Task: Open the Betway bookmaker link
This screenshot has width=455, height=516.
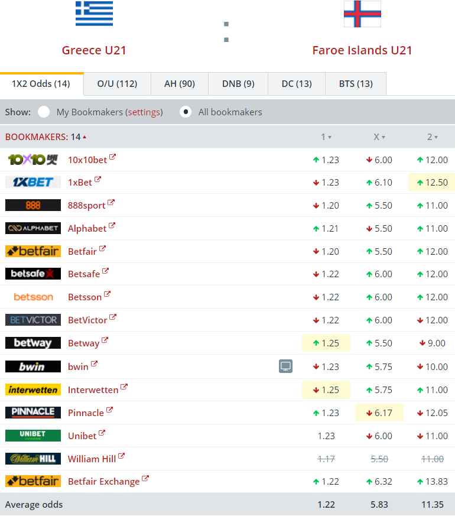Action: click(83, 343)
